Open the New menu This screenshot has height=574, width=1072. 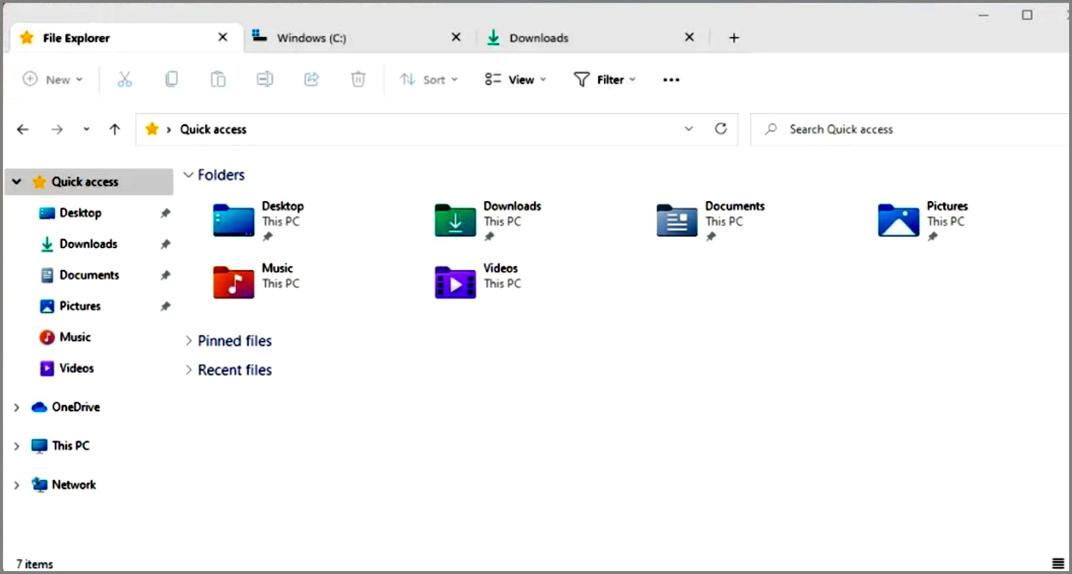click(x=53, y=79)
